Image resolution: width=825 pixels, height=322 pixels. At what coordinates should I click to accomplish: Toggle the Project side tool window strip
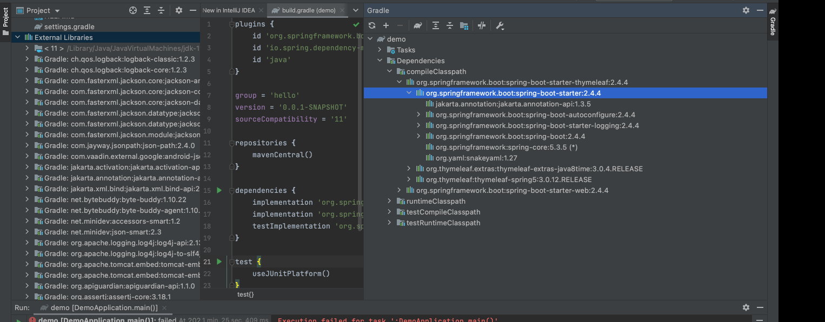(5, 21)
